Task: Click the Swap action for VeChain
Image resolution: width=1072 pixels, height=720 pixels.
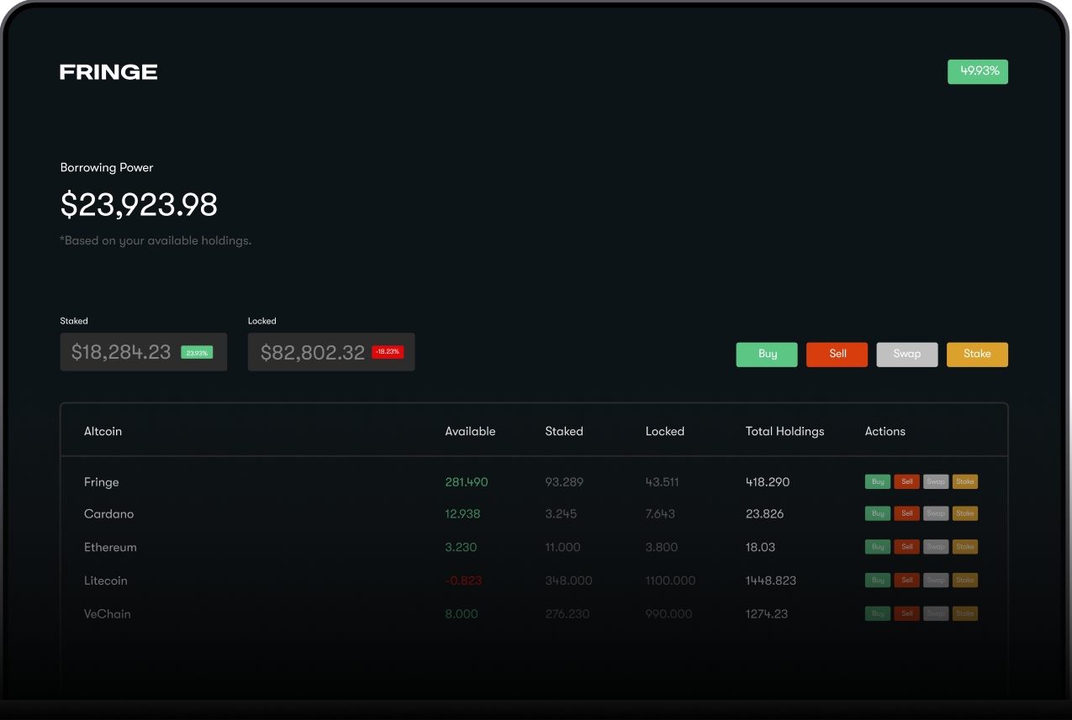Action: click(x=936, y=613)
